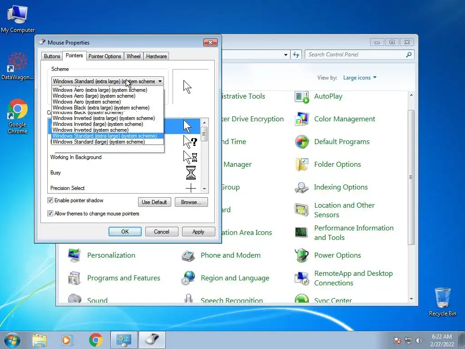Select Recycle Bin desktop icon
The height and width of the screenshot is (349, 465).
pos(442,302)
